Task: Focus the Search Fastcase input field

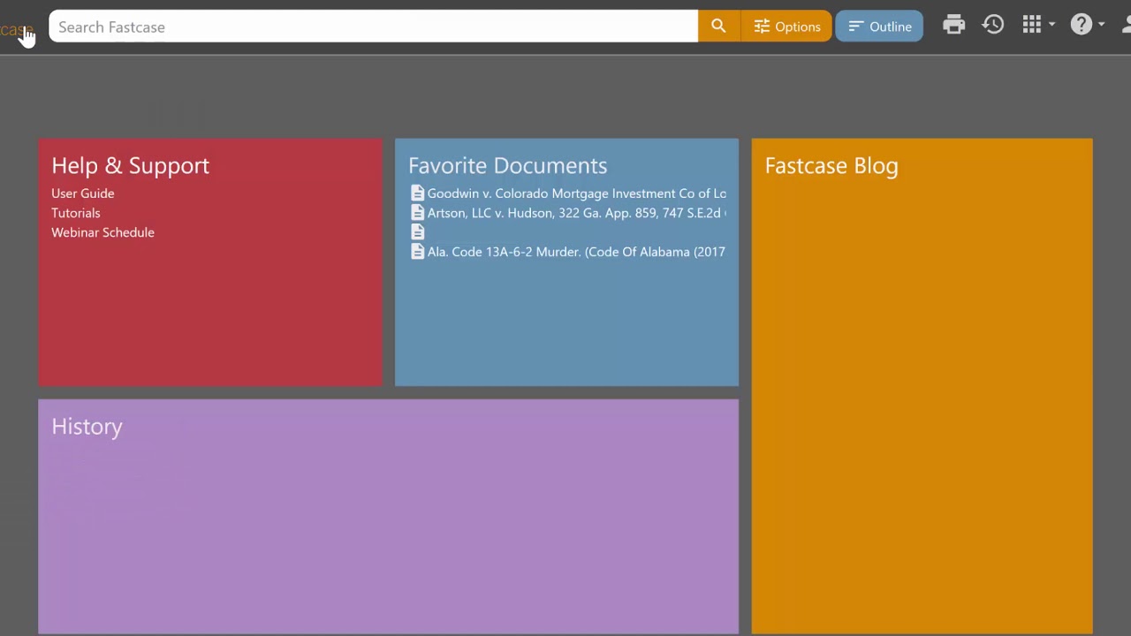Action: click(x=373, y=26)
